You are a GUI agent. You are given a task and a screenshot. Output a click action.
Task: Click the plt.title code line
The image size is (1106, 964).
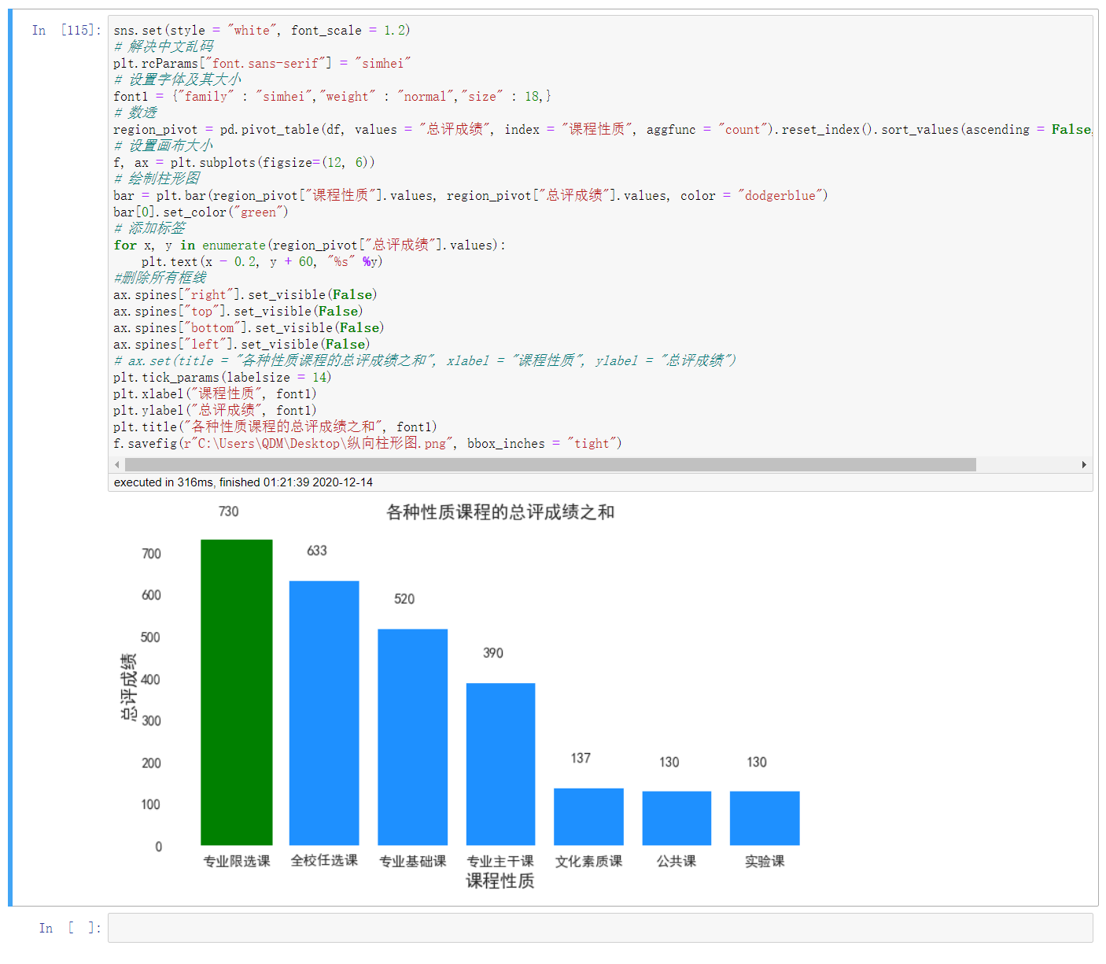click(275, 427)
